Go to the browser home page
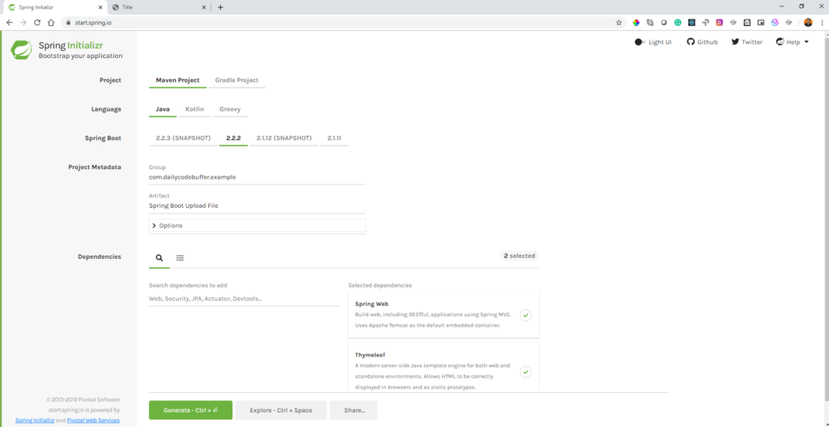The height and width of the screenshot is (427, 829). point(51,23)
